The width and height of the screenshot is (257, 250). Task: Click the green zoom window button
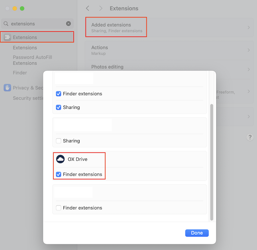22,8
